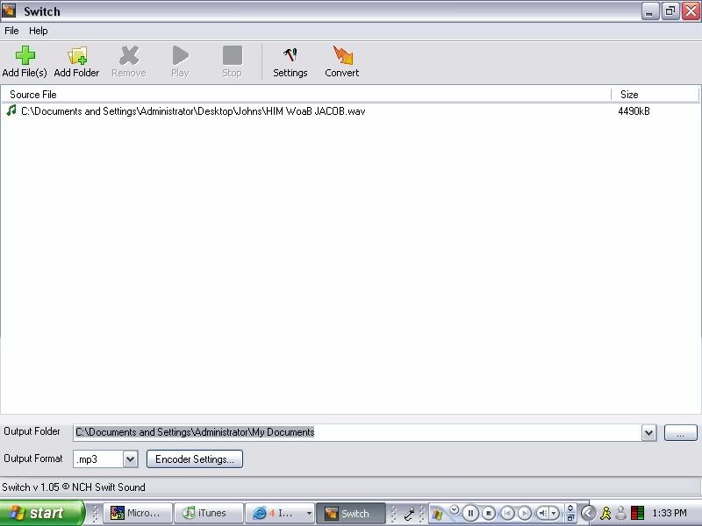Viewport: 702px width, 526px height.
Task: Open the Output Format .mp3 dropdown
Action: point(130,458)
